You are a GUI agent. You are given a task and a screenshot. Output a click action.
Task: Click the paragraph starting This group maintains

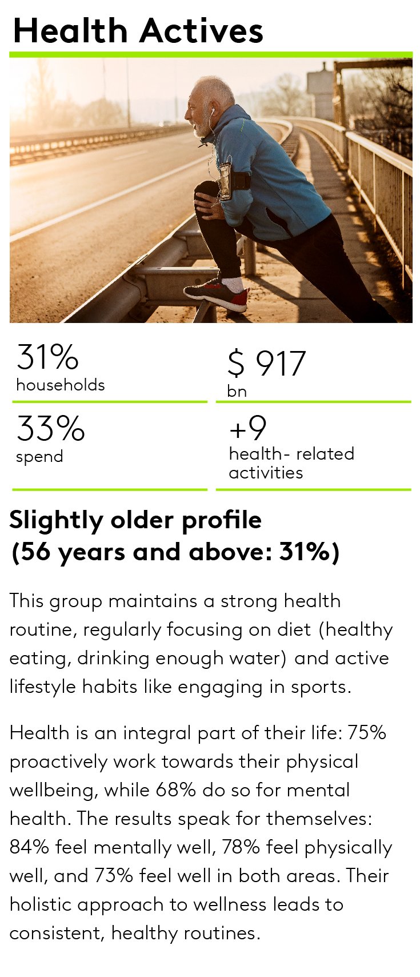[201, 643]
